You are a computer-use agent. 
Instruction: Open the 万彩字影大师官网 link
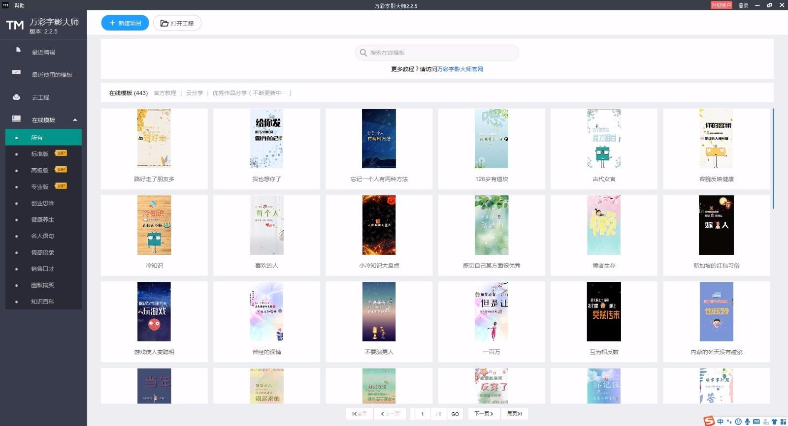tap(460, 69)
